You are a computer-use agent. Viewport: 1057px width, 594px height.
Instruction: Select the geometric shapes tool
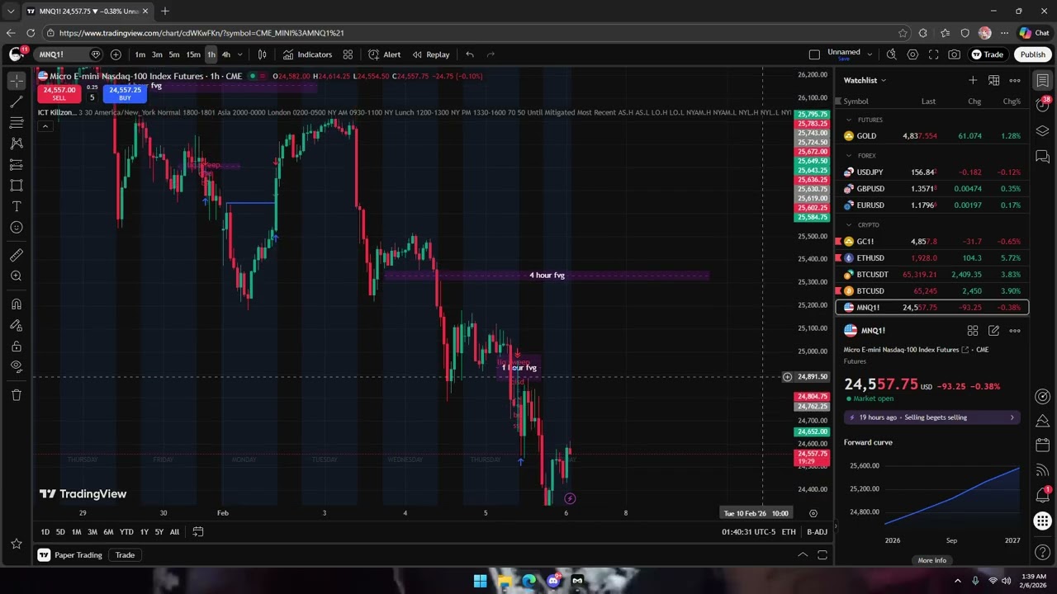17,186
